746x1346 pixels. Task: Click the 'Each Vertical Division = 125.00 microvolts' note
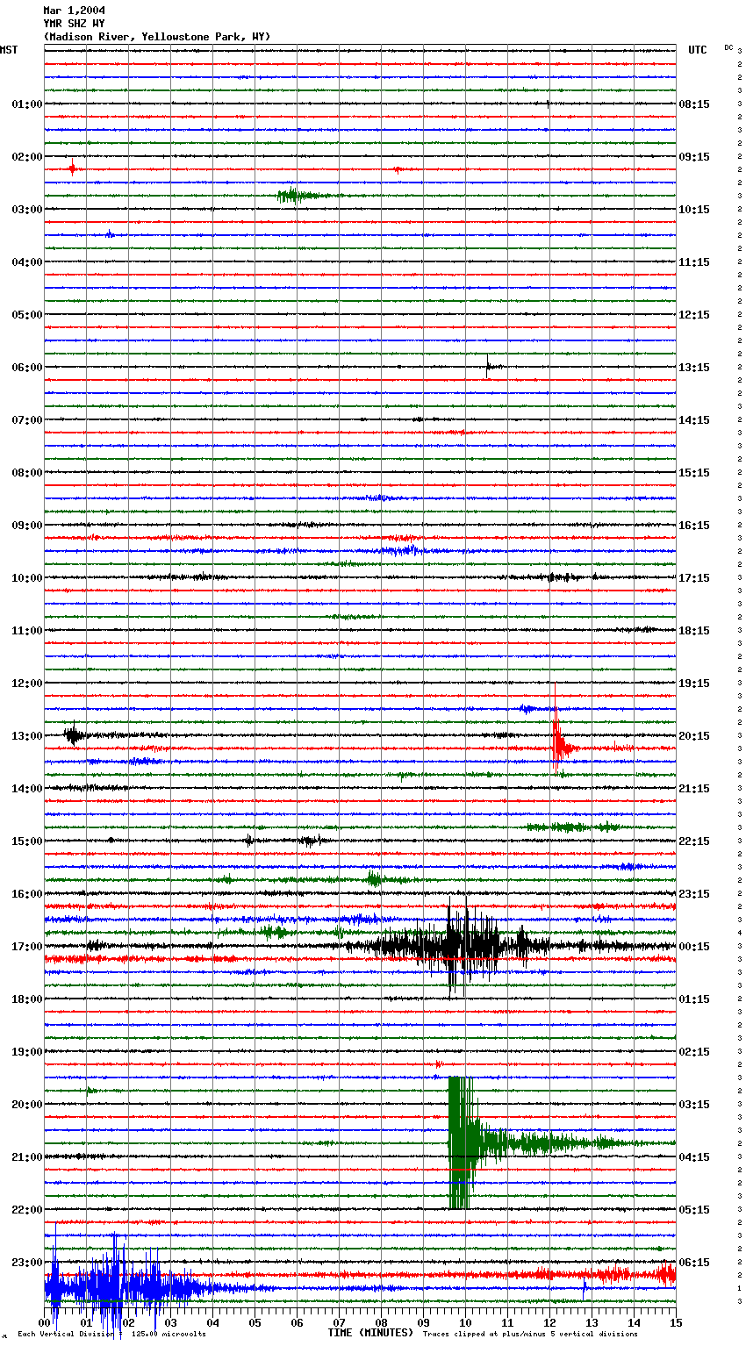pos(112,1334)
